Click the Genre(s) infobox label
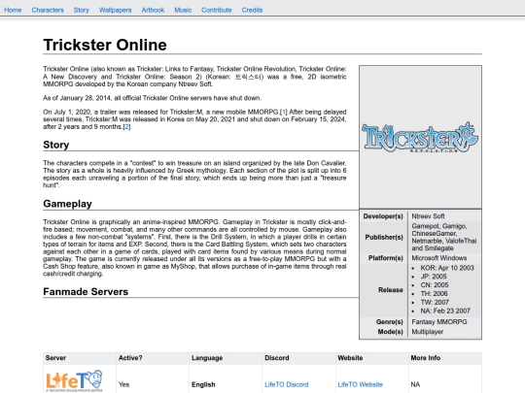Image resolution: width=525 pixels, height=393 pixels. pos(390,322)
